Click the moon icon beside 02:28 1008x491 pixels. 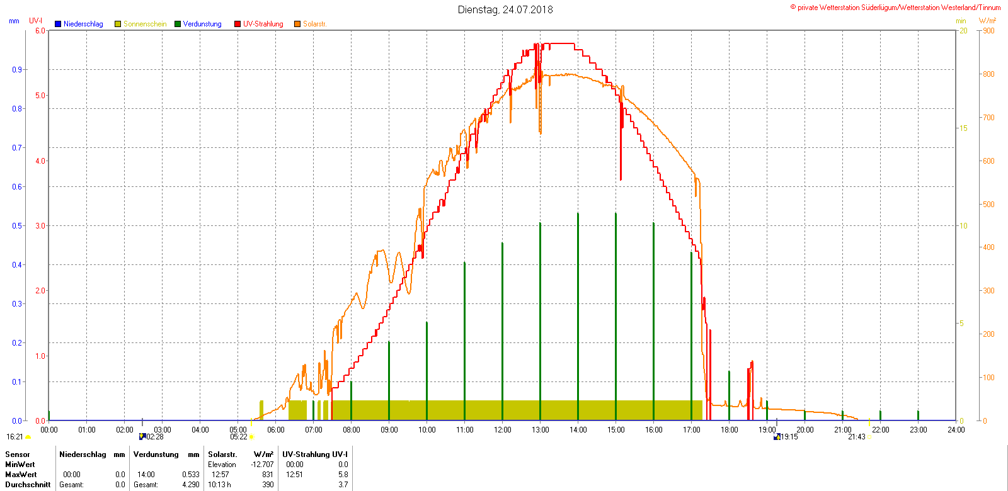(x=142, y=436)
